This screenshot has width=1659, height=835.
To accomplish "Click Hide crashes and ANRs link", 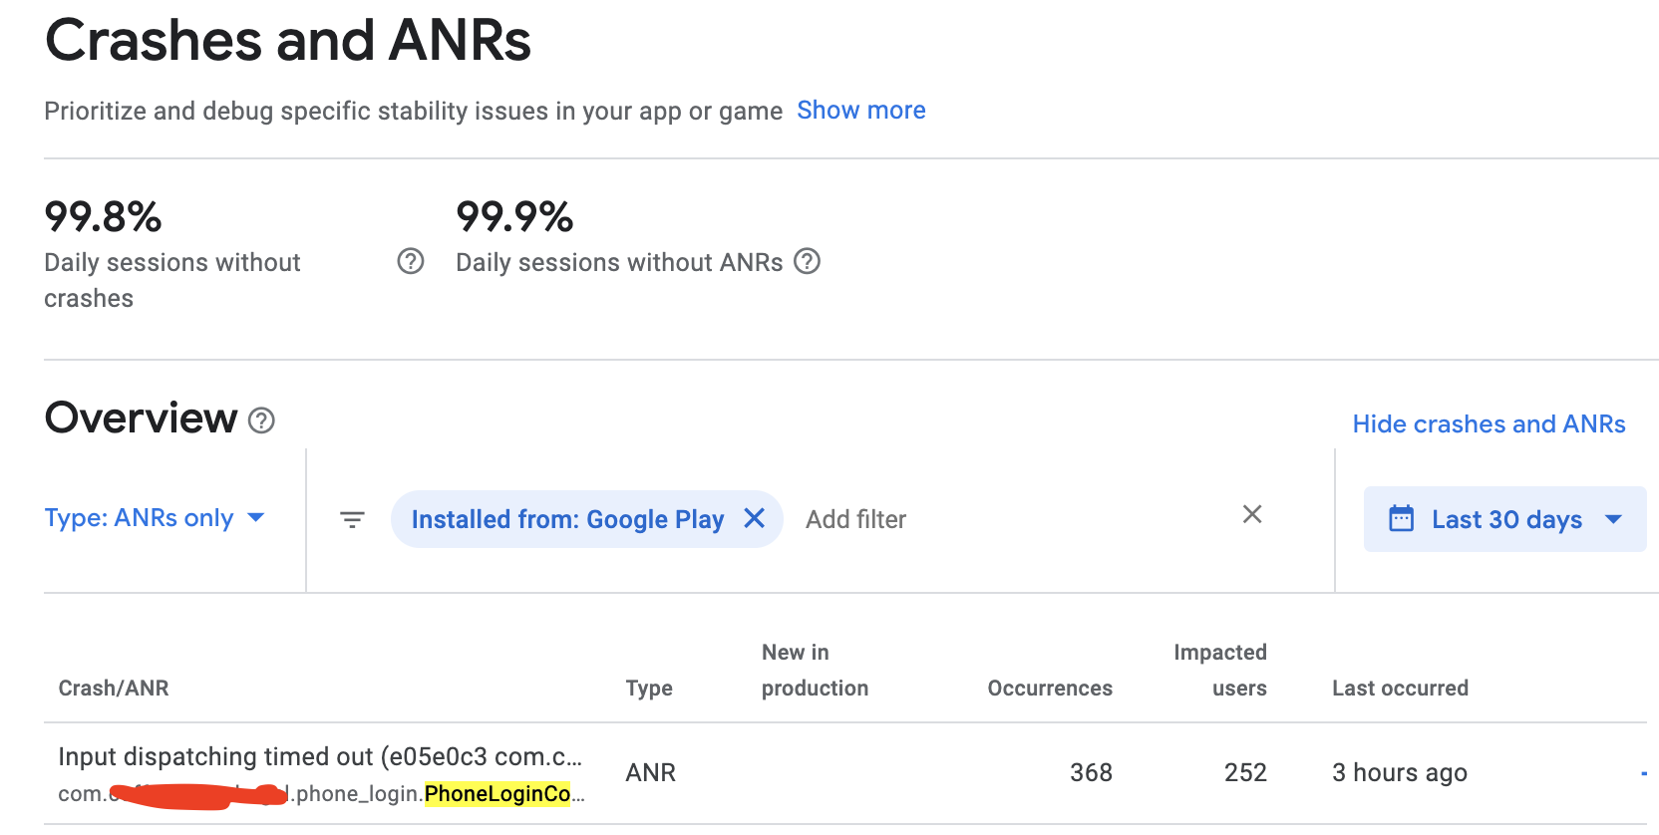I will coord(1489,424).
